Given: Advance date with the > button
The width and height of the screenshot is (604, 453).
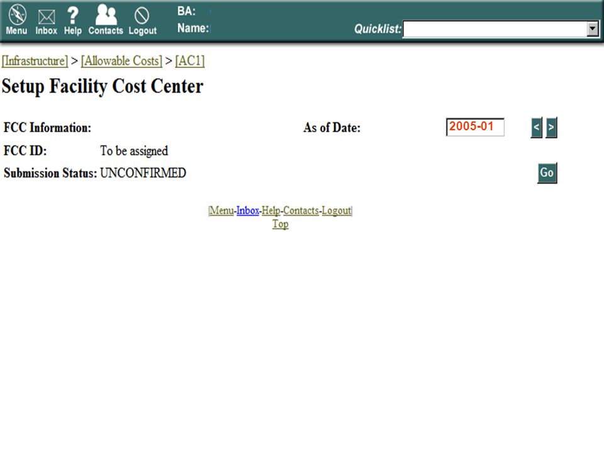Looking at the screenshot, I should 551,128.
